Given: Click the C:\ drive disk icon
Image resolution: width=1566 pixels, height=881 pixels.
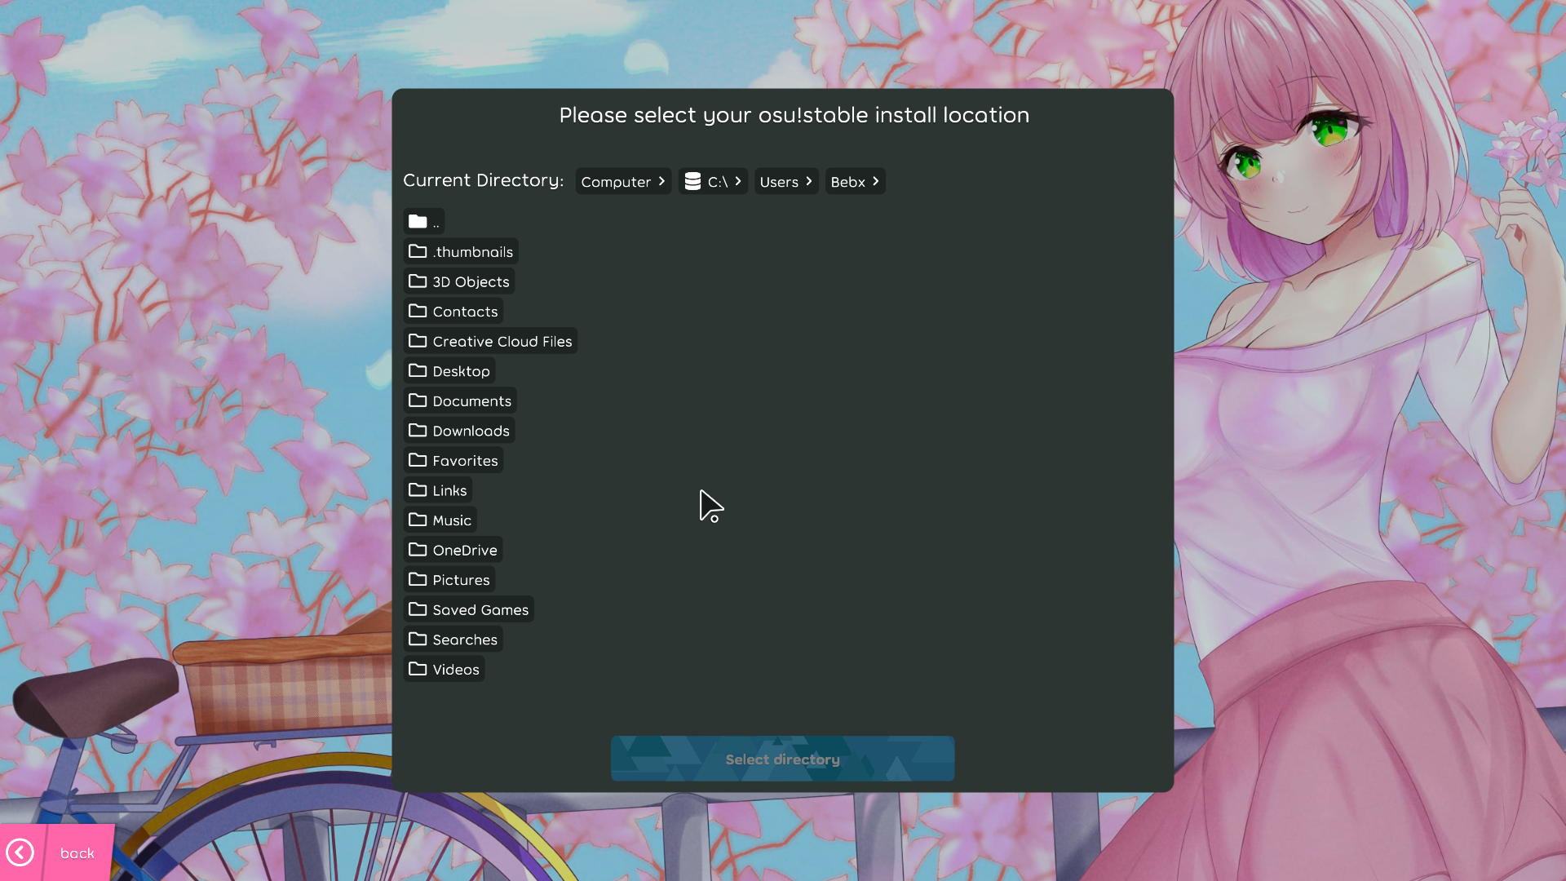Looking at the screenshot, I should point(692,181).
